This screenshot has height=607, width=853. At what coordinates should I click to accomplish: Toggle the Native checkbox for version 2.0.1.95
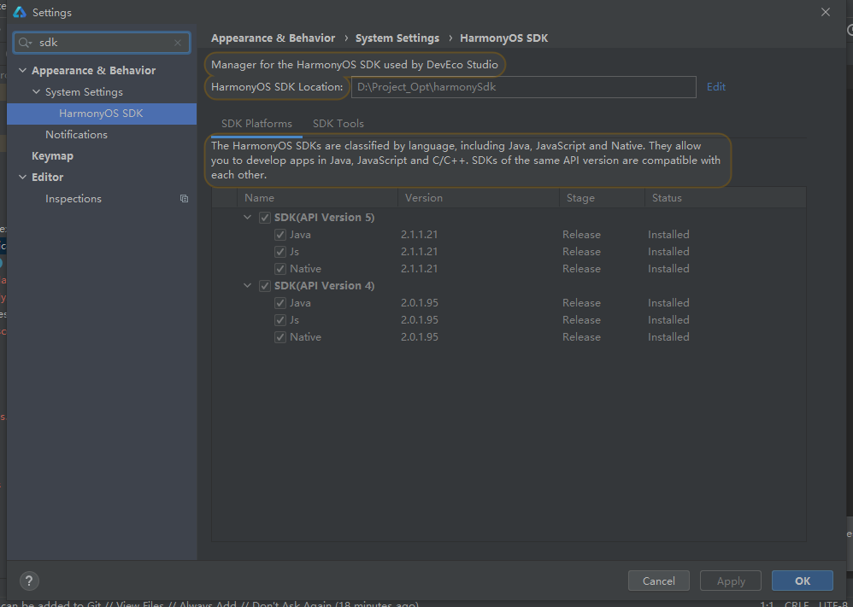click(x=280, y=337)
